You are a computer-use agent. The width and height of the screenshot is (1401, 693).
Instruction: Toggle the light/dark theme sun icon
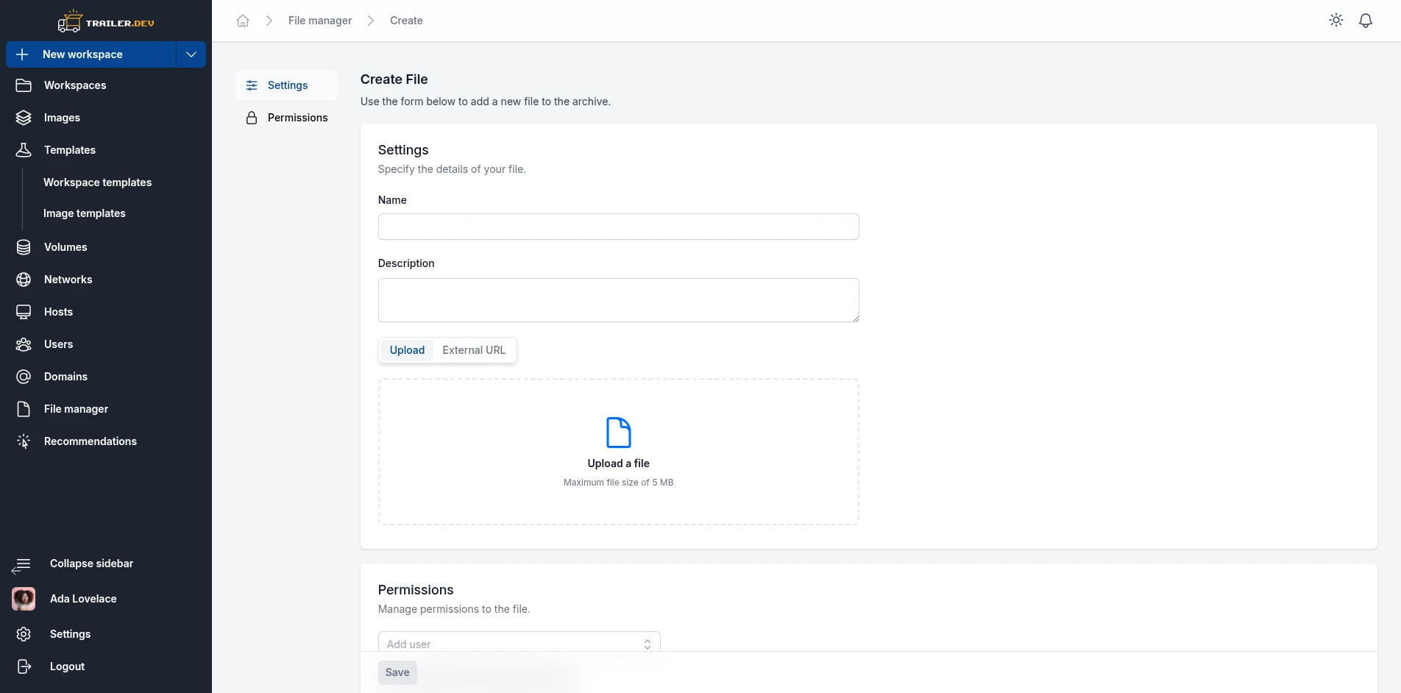click(x=1336, y=21)
